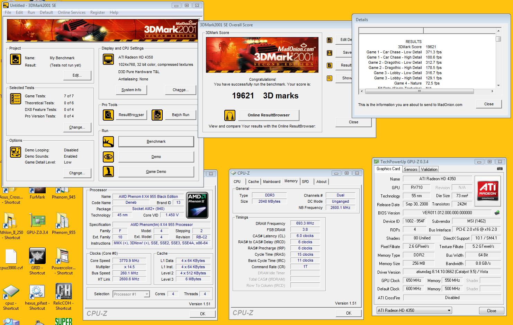Image resolution: width=513 pixels, height=325 pixels.
Task: Click the Display and CPU monitor icon
Action: pyautogui.click(x=108, y=59)
